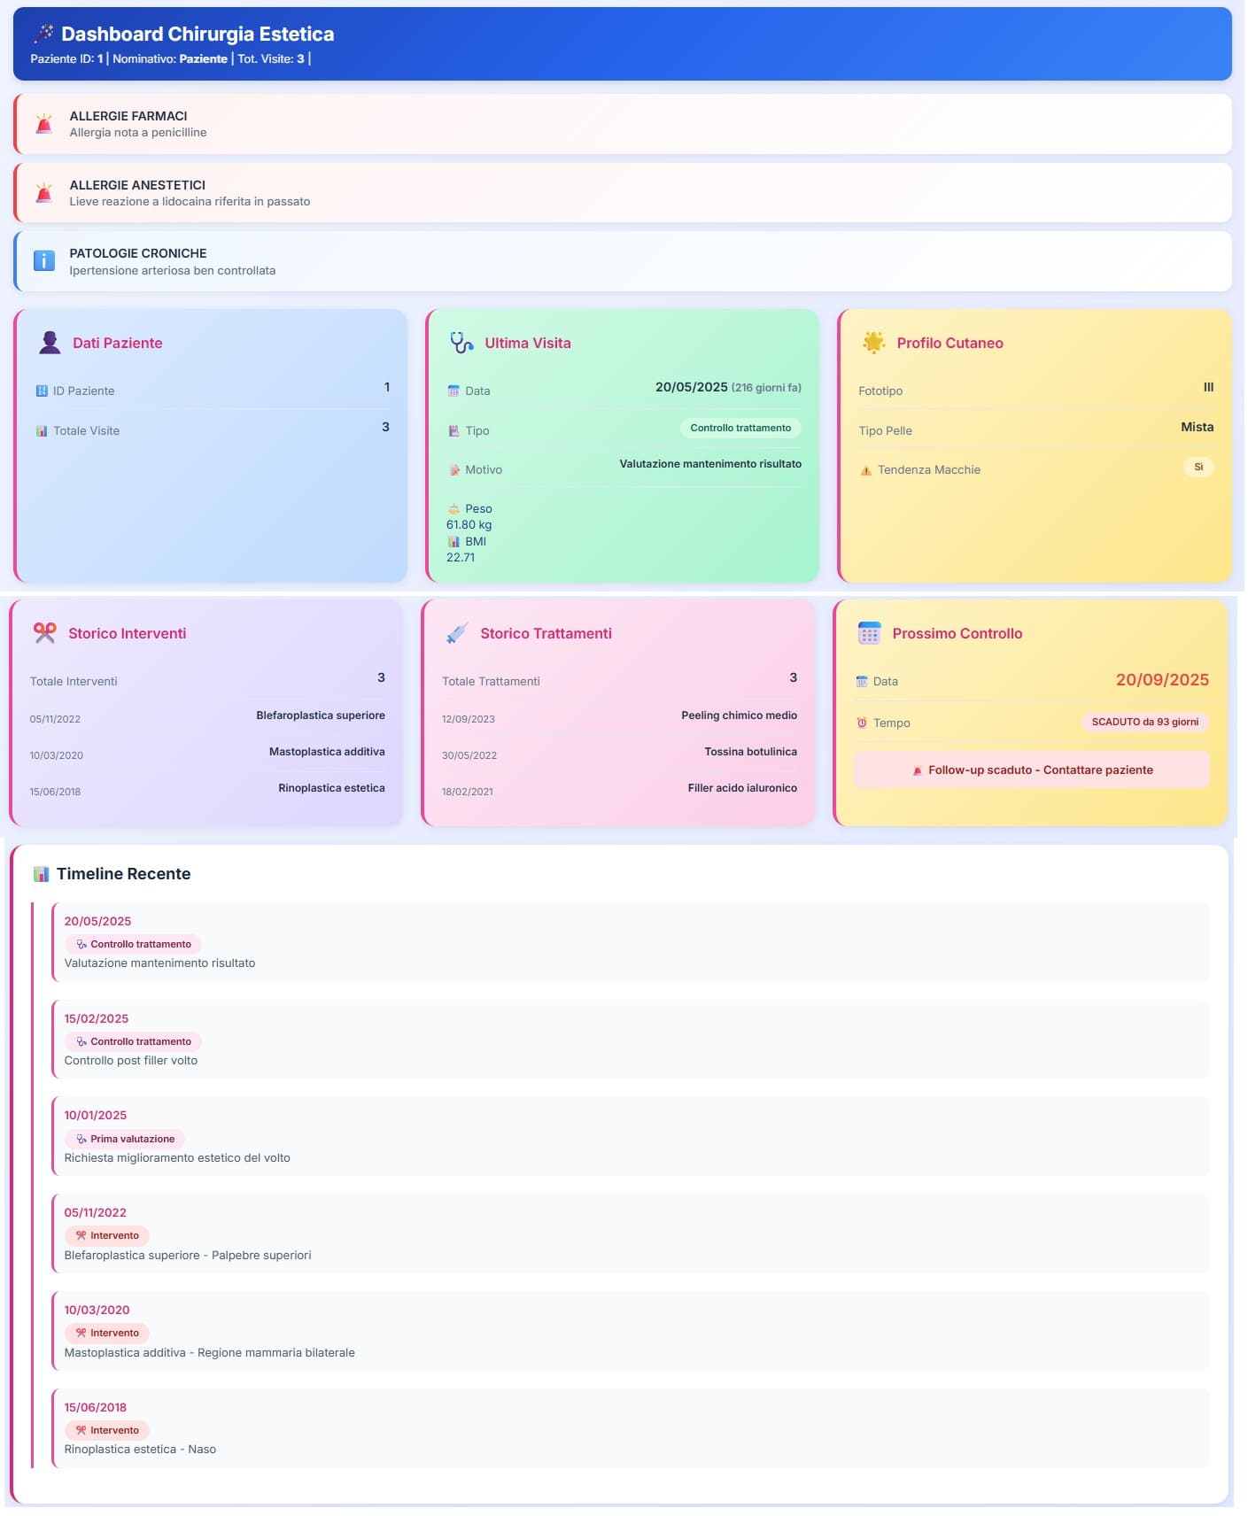Image resolution: width=1248 pixels, height=1516 pixels.
Task: Click 'Filler acido ialuronico' treatment entry
Action: [x=742, y=788]
